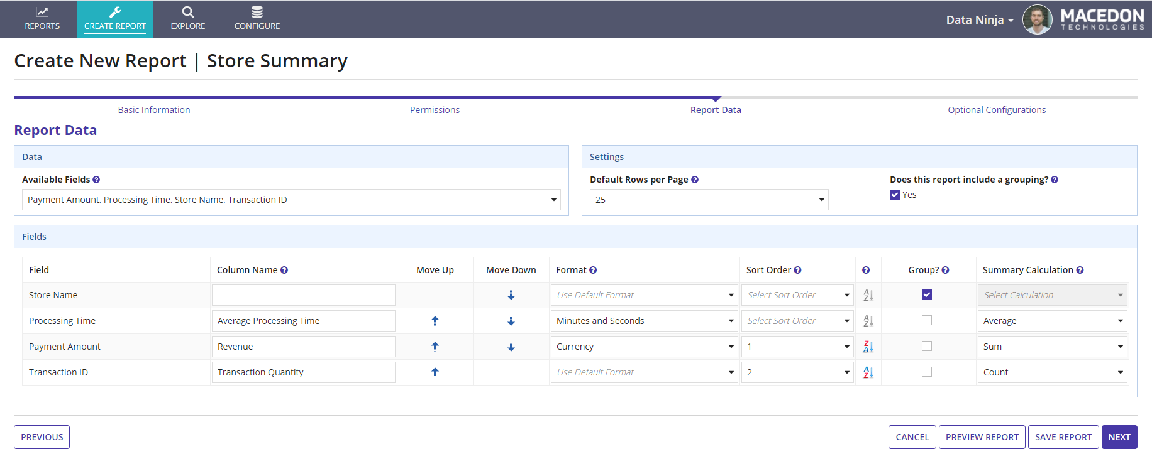The width and height of the screenshot is (1152, 459).
Task: Click the Preview Report button
Action: tap(982, 437)
